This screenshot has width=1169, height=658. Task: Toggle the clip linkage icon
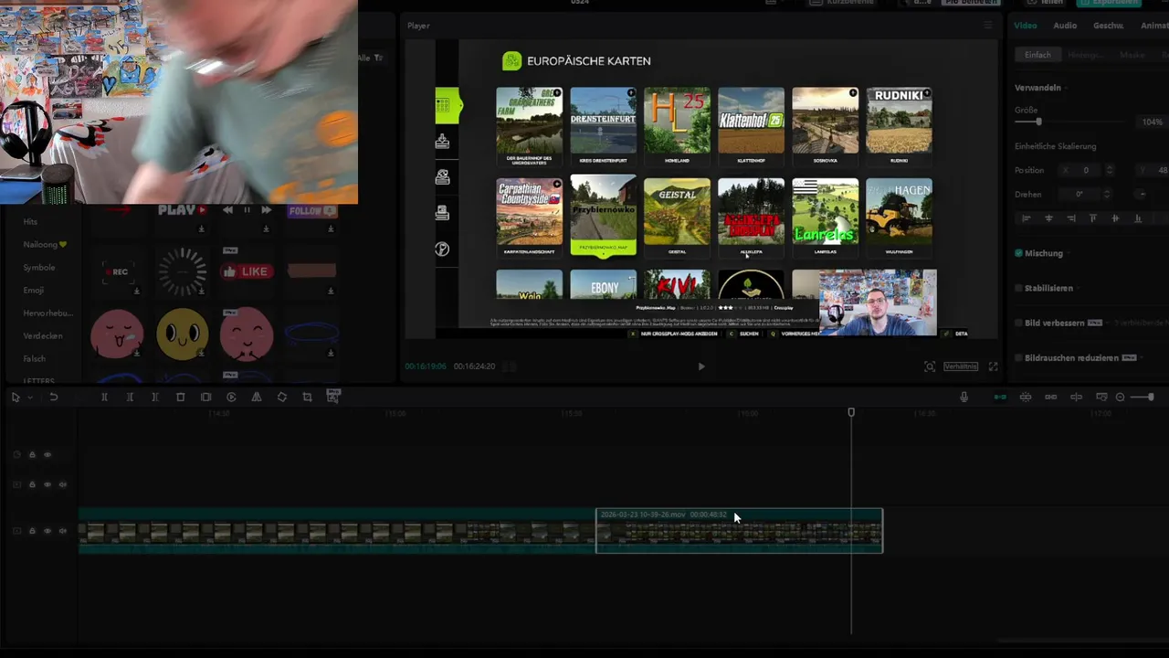click(1051, 397)
